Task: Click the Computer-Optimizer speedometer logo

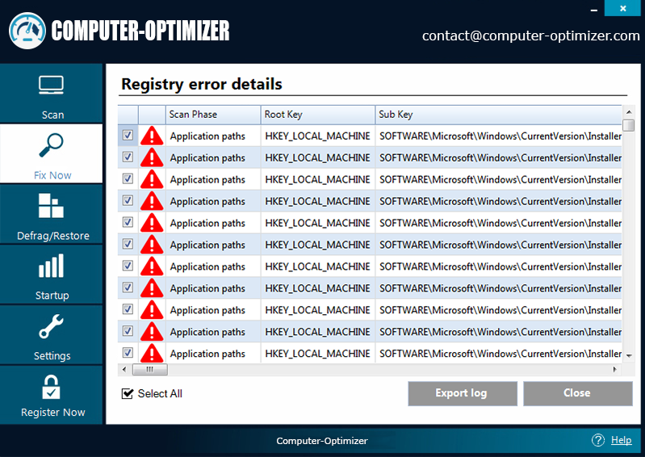Action: pos(27,31)
